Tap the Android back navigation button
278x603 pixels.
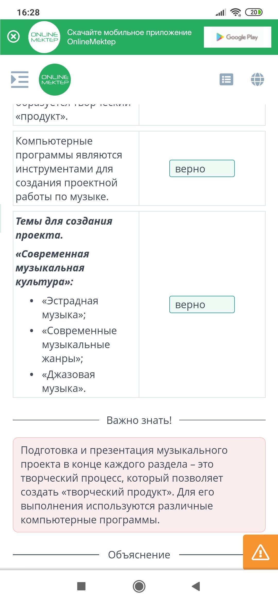tap(196, 586)
